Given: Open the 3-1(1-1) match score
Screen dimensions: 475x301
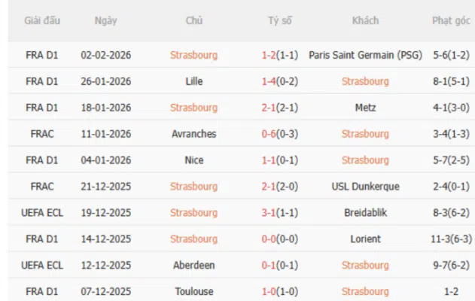Looking at the screenshot, I should pyautogui.click(x=280, y=213).
